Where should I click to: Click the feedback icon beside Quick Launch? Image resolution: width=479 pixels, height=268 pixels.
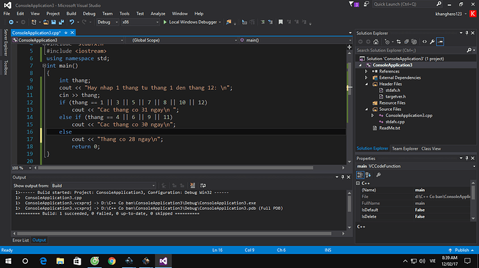click(x=367, y=4)
